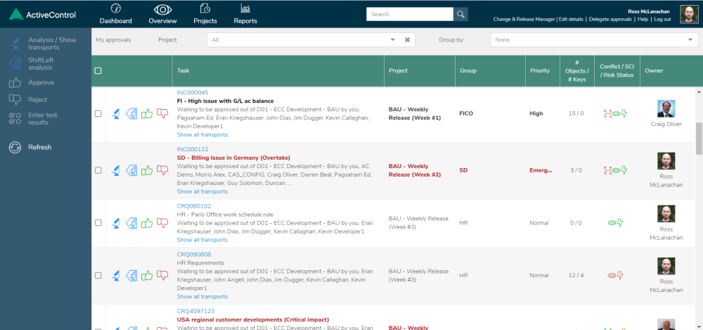Open task link INC000122
This screenshot has height=330, width=703.
[x=193, y=149]
